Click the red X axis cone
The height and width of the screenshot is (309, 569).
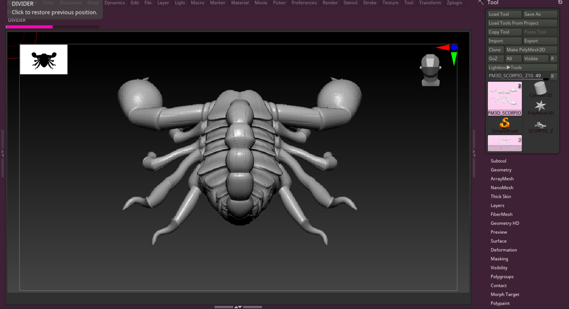(443, 47)
